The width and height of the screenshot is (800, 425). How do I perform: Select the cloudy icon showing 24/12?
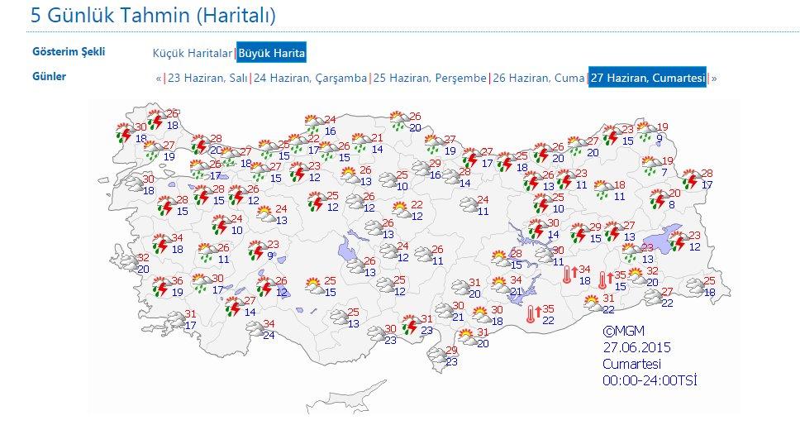[x=389, y=251]
